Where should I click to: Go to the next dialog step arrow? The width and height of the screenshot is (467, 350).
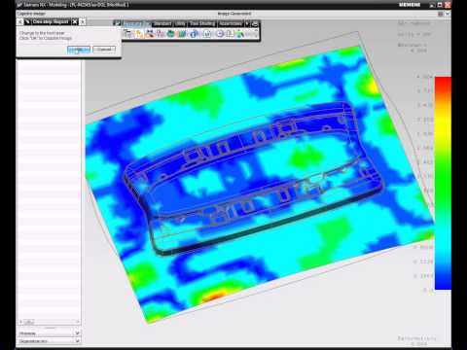coord(83,21)
